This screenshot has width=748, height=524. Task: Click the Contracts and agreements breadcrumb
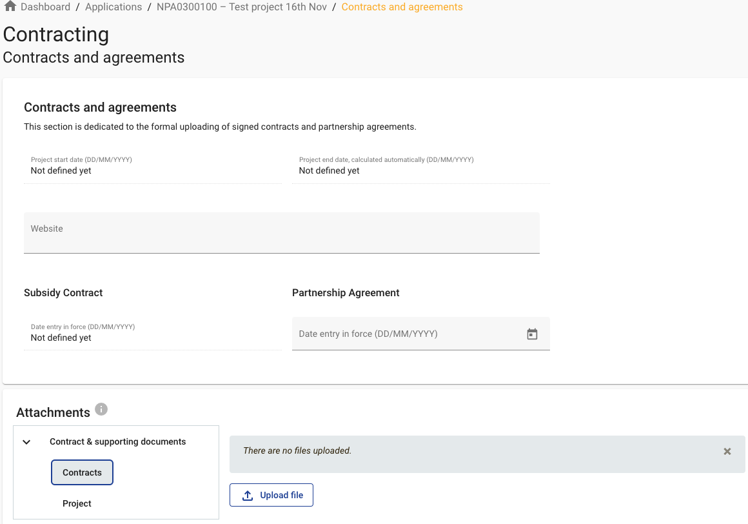(402, 7)
